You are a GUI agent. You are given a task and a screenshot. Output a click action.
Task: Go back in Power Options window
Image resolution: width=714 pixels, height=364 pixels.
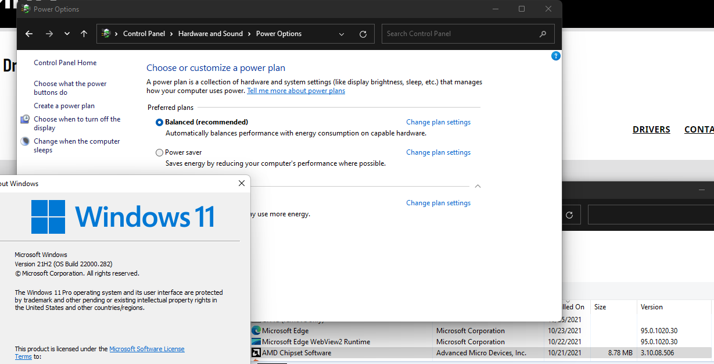point(29,34)
